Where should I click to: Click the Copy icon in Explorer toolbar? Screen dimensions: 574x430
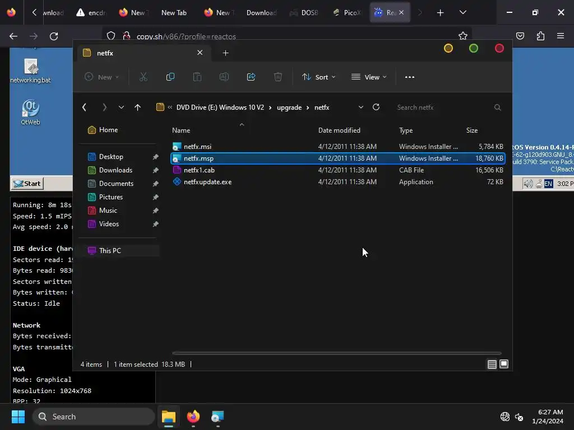pos(170,77)
